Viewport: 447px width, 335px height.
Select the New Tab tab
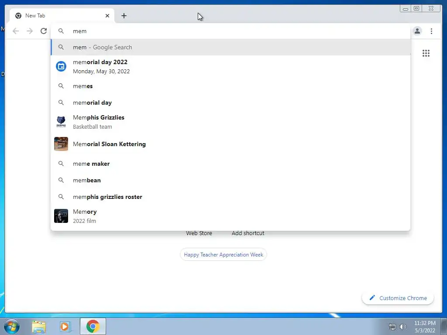click(62, 16)
